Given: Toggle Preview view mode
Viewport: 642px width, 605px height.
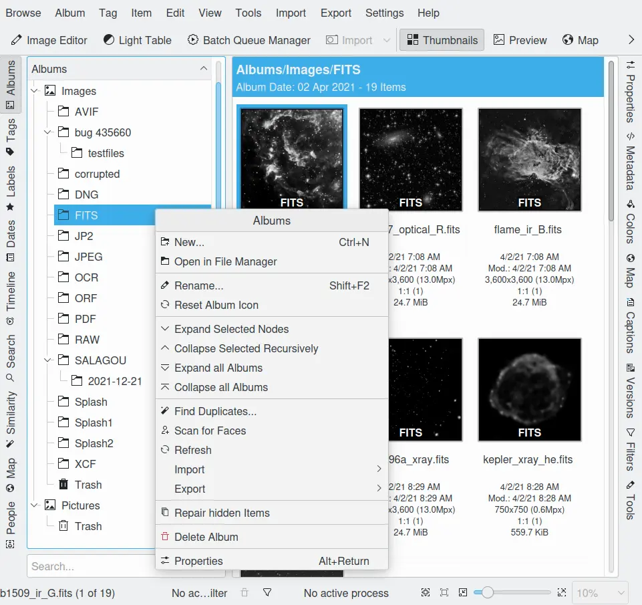Looking at the screenshot, I should (520, 40).
